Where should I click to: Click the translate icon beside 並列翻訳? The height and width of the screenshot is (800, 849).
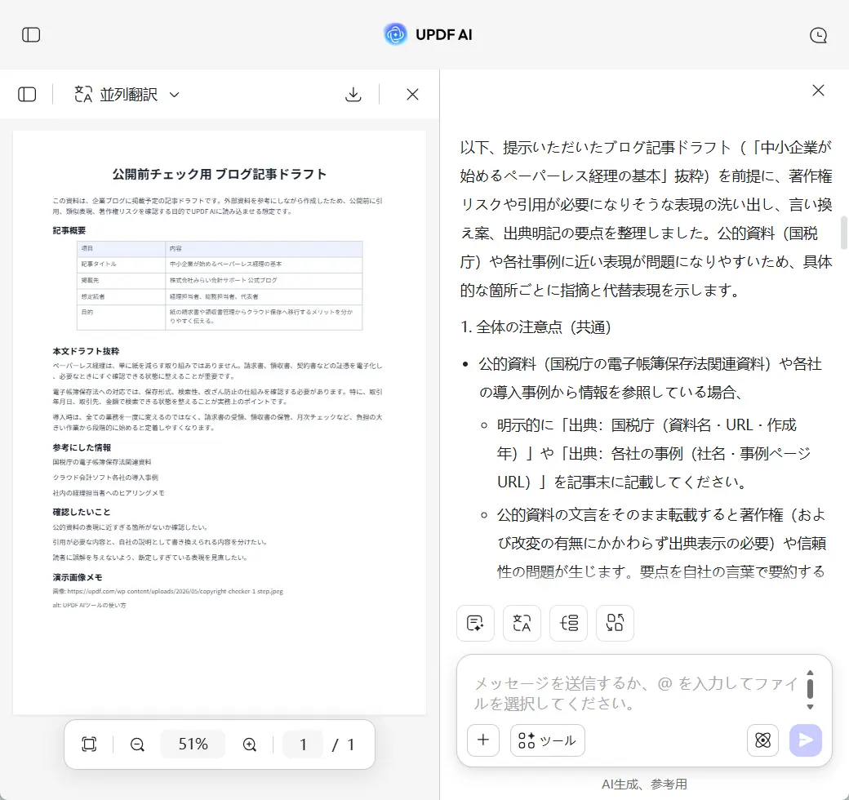pos(83,94)
